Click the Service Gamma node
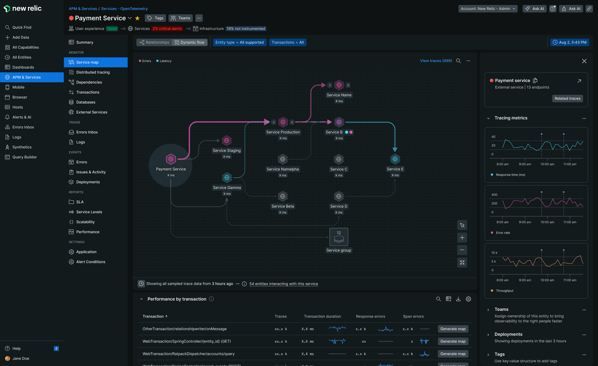Screen dimensions: 598x366 tap(227, 178)
